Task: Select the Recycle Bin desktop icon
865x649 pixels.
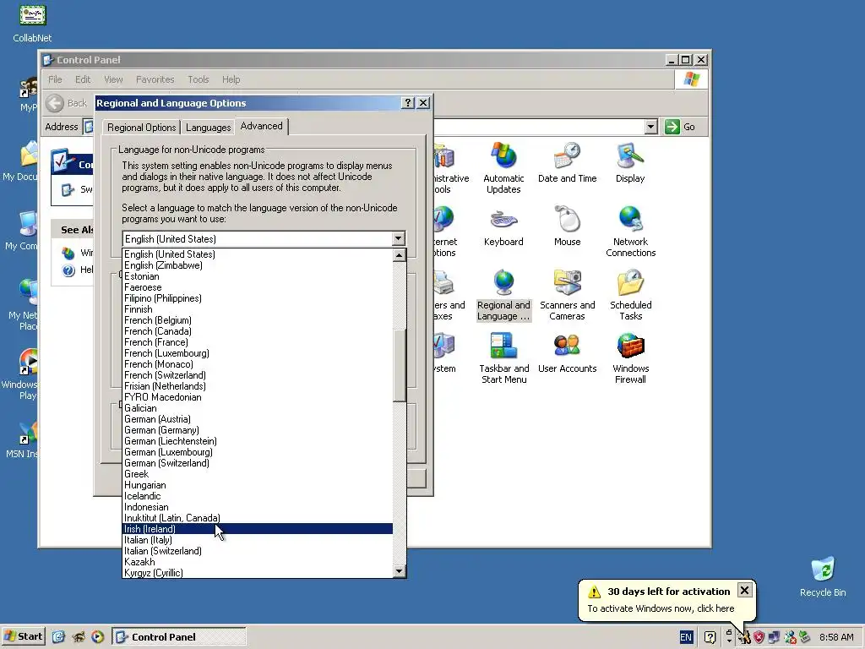Action: tap(823, 576)
